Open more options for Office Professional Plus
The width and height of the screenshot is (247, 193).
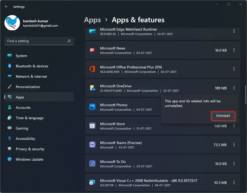(234, 69)
